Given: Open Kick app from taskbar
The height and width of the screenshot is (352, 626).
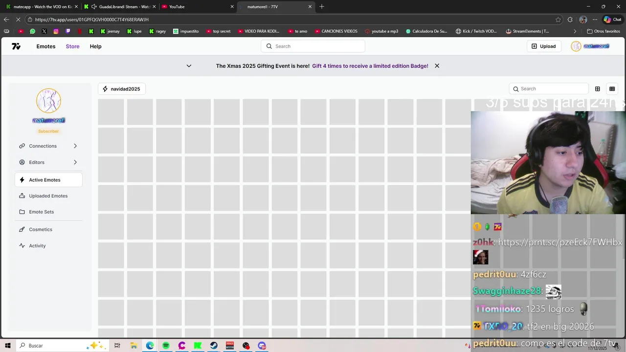Looking at the screenshot, I should point(198,346).
